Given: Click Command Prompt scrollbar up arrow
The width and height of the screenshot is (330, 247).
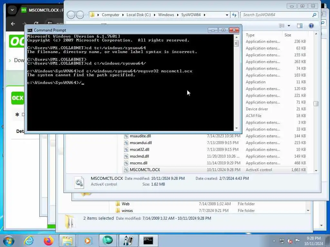Looking at the screenshot, I should tap(237, 37).
